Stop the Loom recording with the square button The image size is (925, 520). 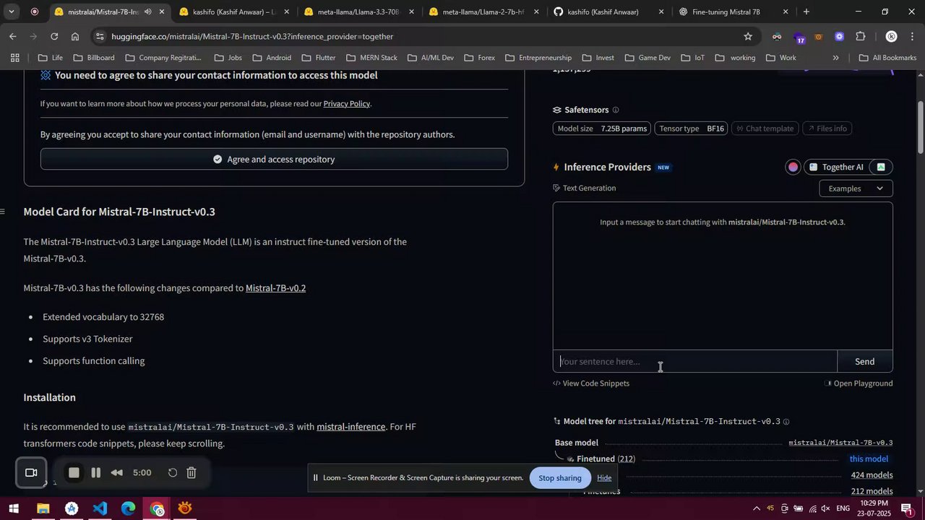74,472
